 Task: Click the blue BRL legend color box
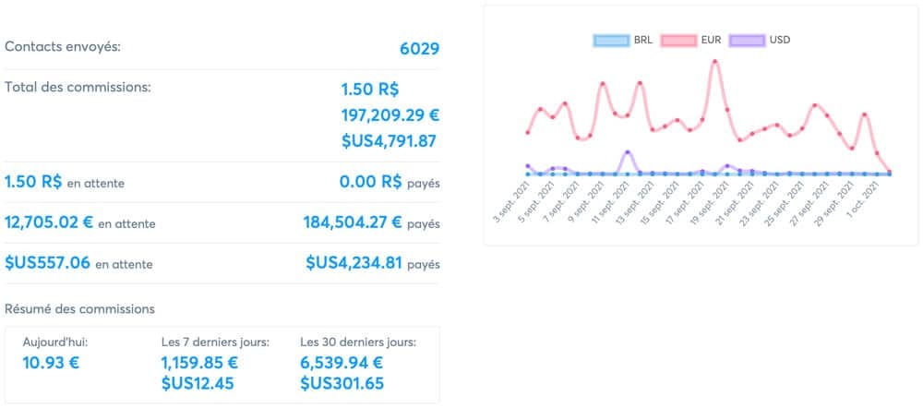[610, 41]
